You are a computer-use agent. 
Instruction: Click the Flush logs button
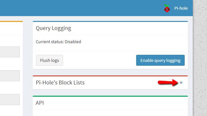(x=49, y=60)
